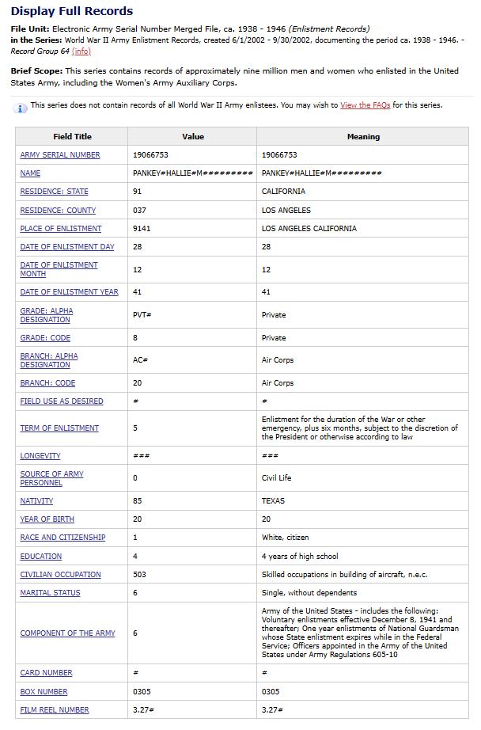
Task: Open the FILM REEL NUMBER link
Action: (x=55, y=710)
